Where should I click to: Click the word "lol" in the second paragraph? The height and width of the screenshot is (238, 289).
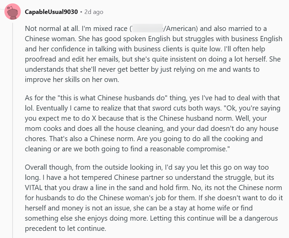29,108
